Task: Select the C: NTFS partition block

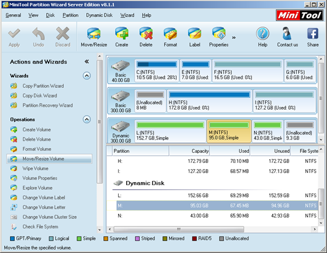Action: click(x=157, y=71)
